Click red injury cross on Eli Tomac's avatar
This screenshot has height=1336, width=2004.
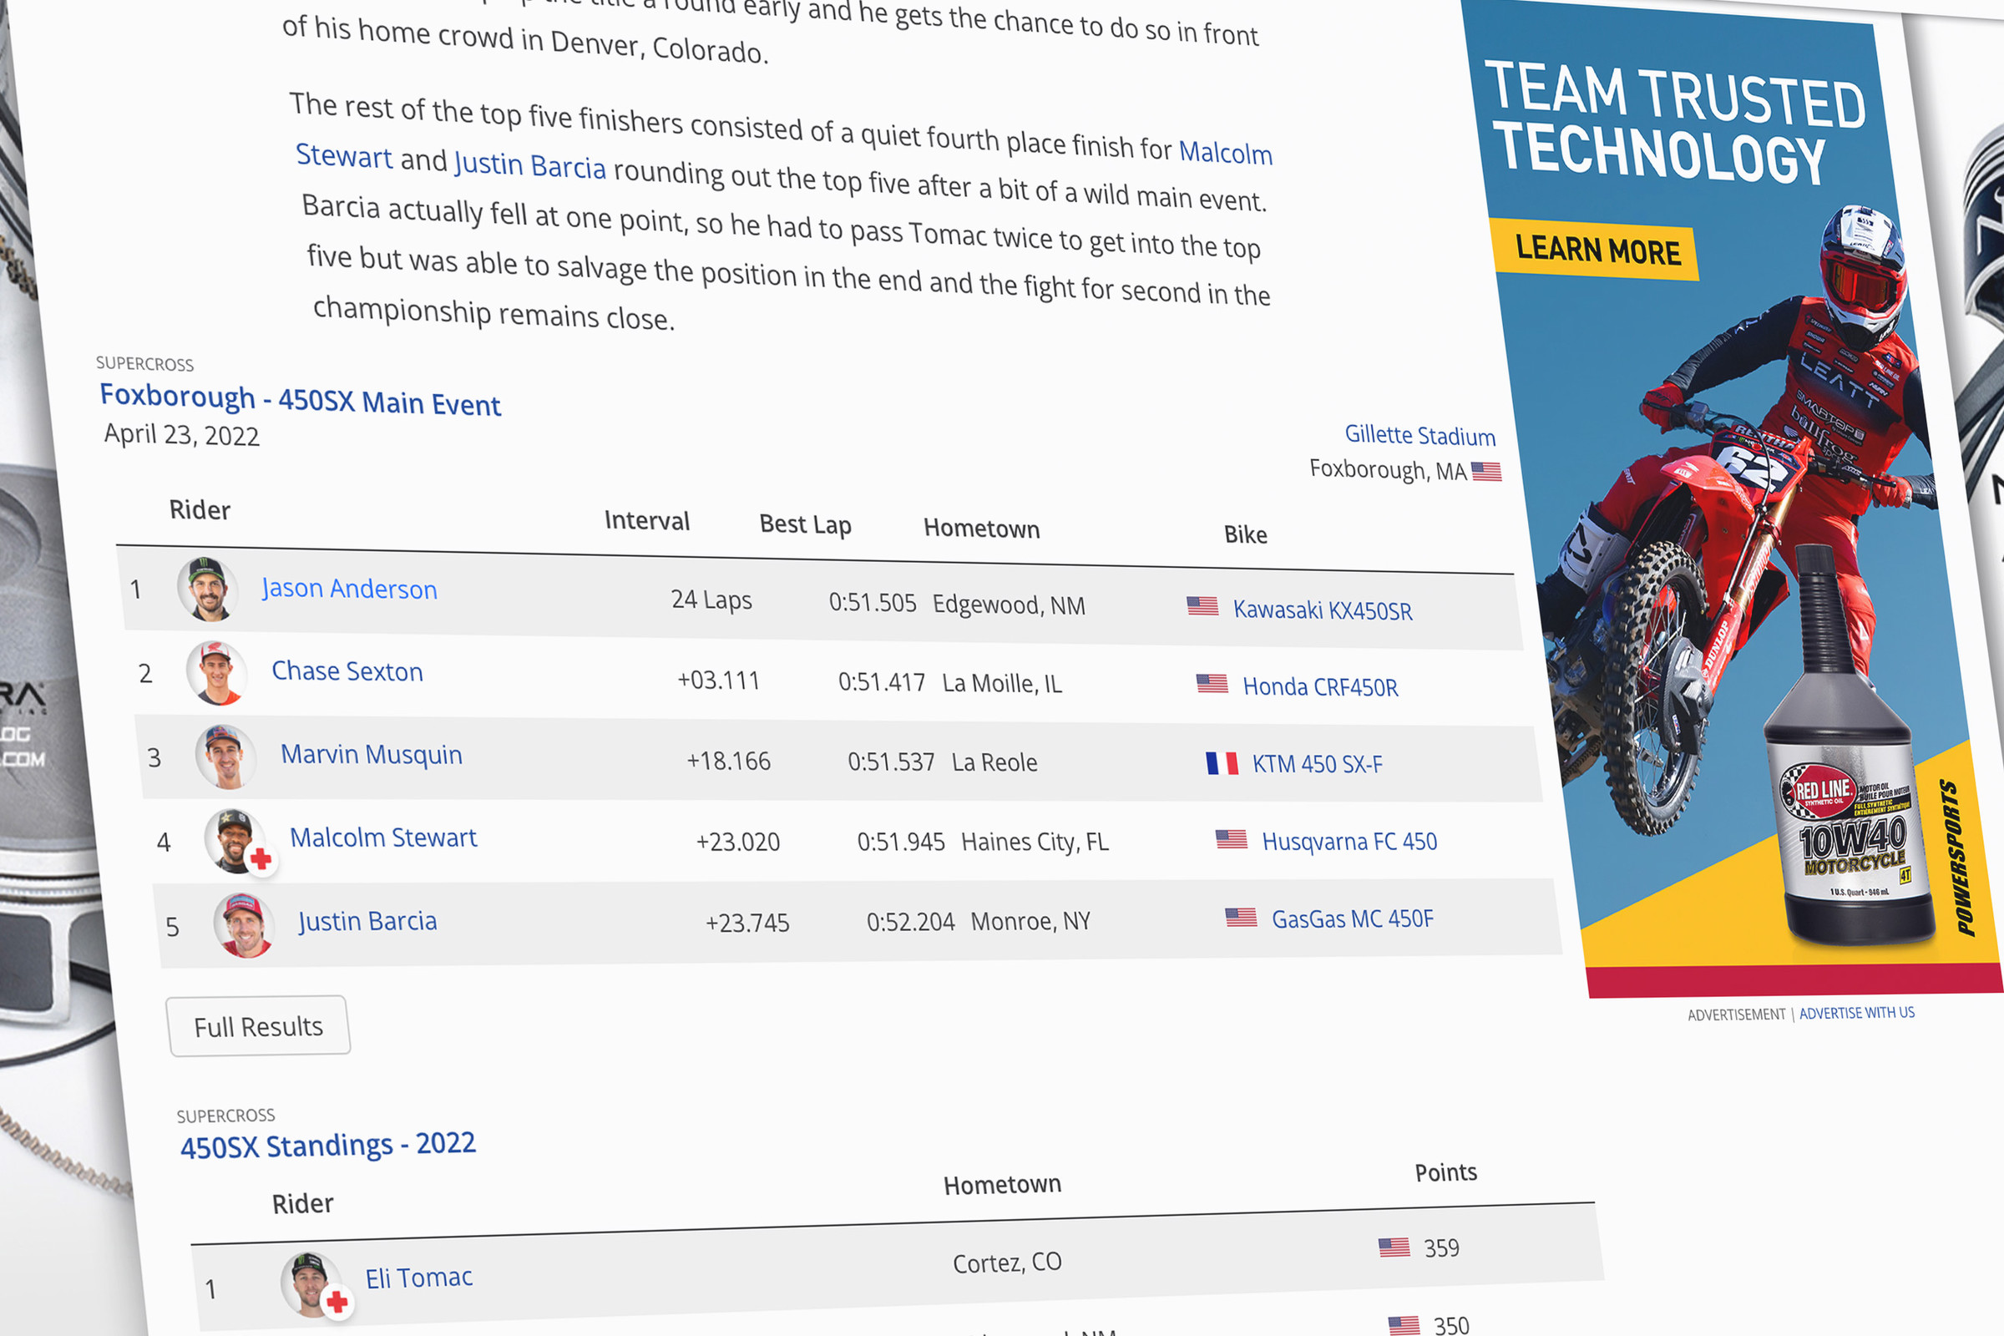(337, 1301)
